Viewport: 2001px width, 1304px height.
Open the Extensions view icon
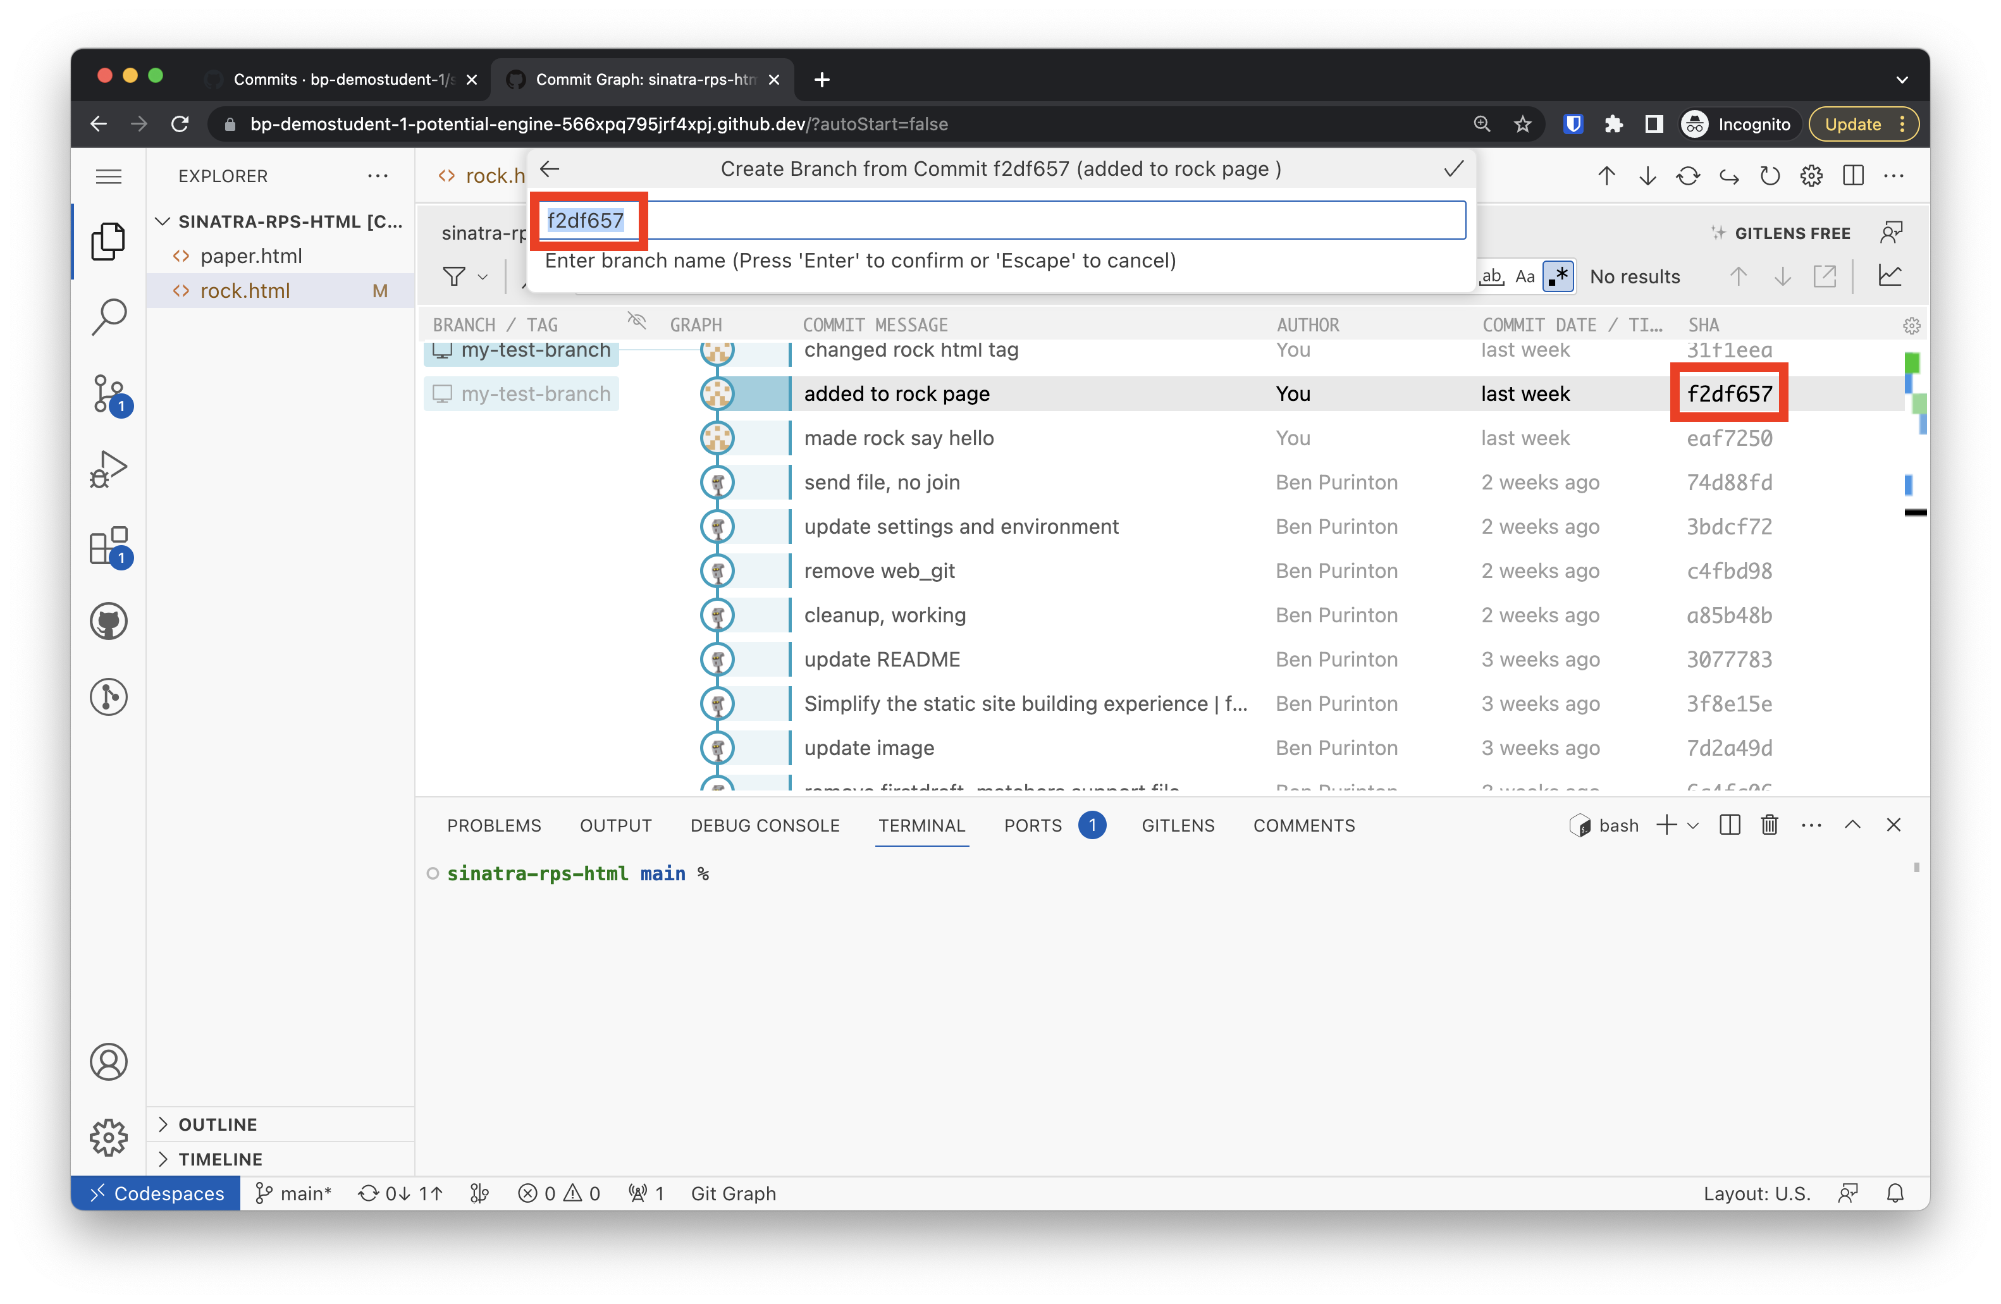(x=108, y=546)
